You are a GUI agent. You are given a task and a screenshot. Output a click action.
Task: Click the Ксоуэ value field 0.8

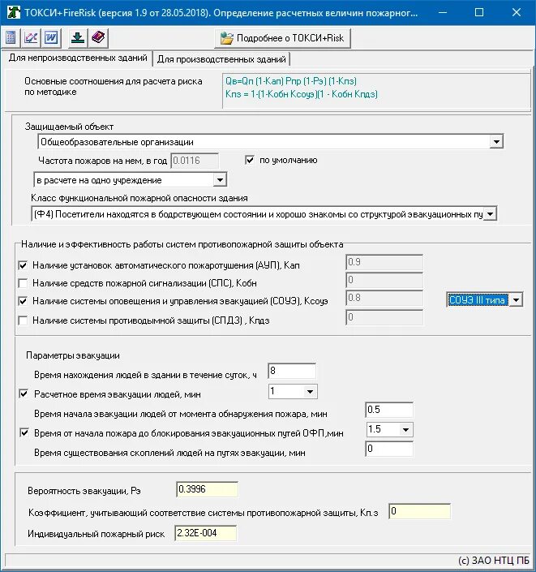[x=384, y=298]
